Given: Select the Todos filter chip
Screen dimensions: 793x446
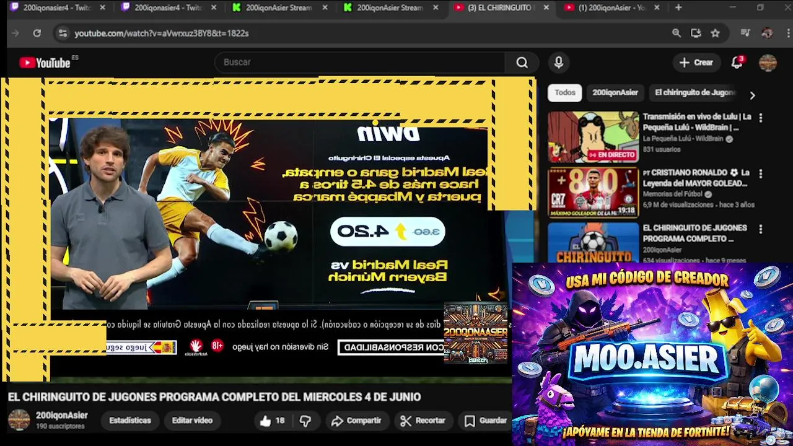Looking at the screenshot, I should click(x=565, y=93).
